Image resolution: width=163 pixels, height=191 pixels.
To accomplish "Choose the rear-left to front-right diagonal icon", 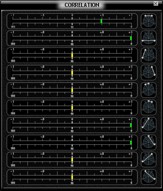I will click(148, 159).
